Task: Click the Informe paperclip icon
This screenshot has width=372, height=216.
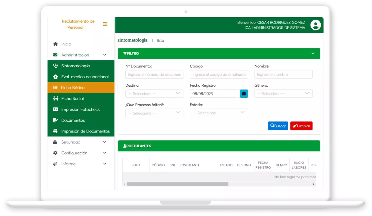Action: coord(55,164)
